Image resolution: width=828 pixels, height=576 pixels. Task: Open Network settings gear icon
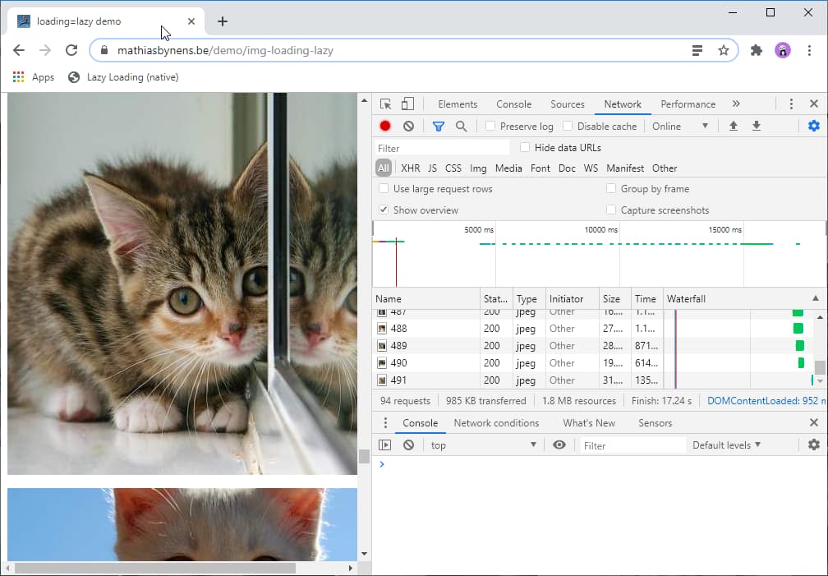(x=813, y=126)
